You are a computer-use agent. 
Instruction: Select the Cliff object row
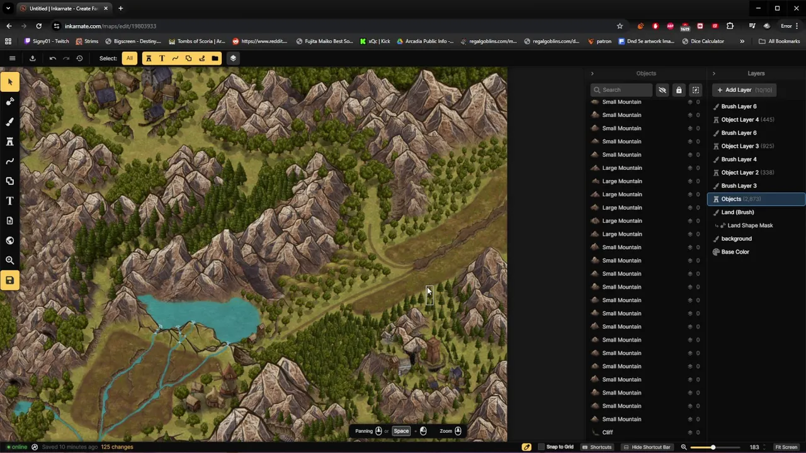(645, 432)
